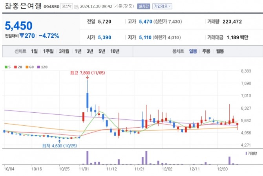263x176 pixels.
Task: Click the 12/20 date axis label
Action: [223, 169]
